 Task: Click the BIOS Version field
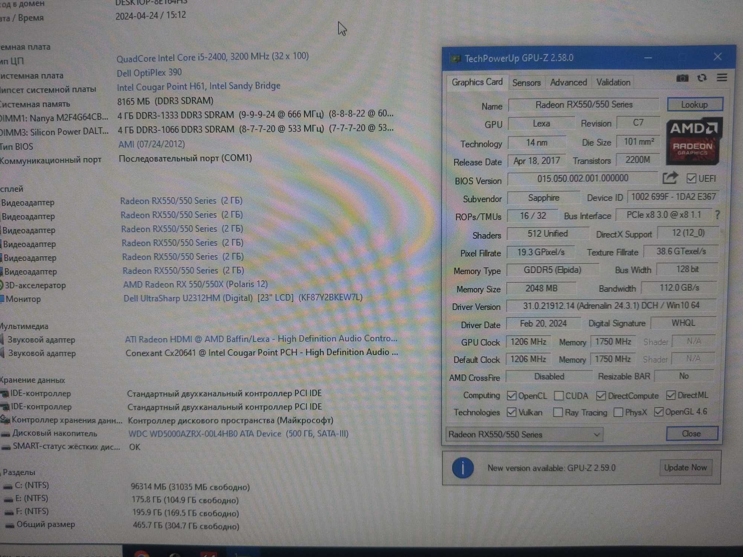click(x=583, y=179)
